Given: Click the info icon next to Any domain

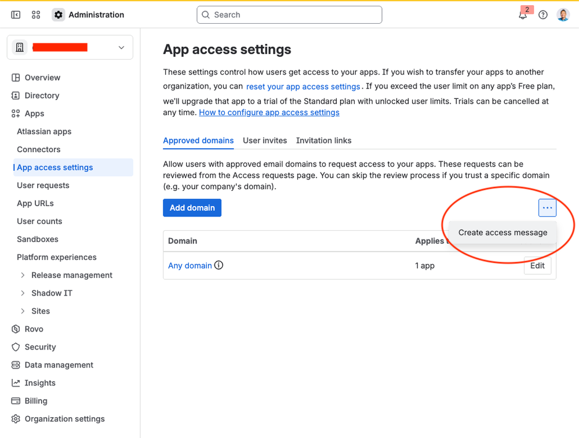Looking at the screenshot, I should [219, 265].
